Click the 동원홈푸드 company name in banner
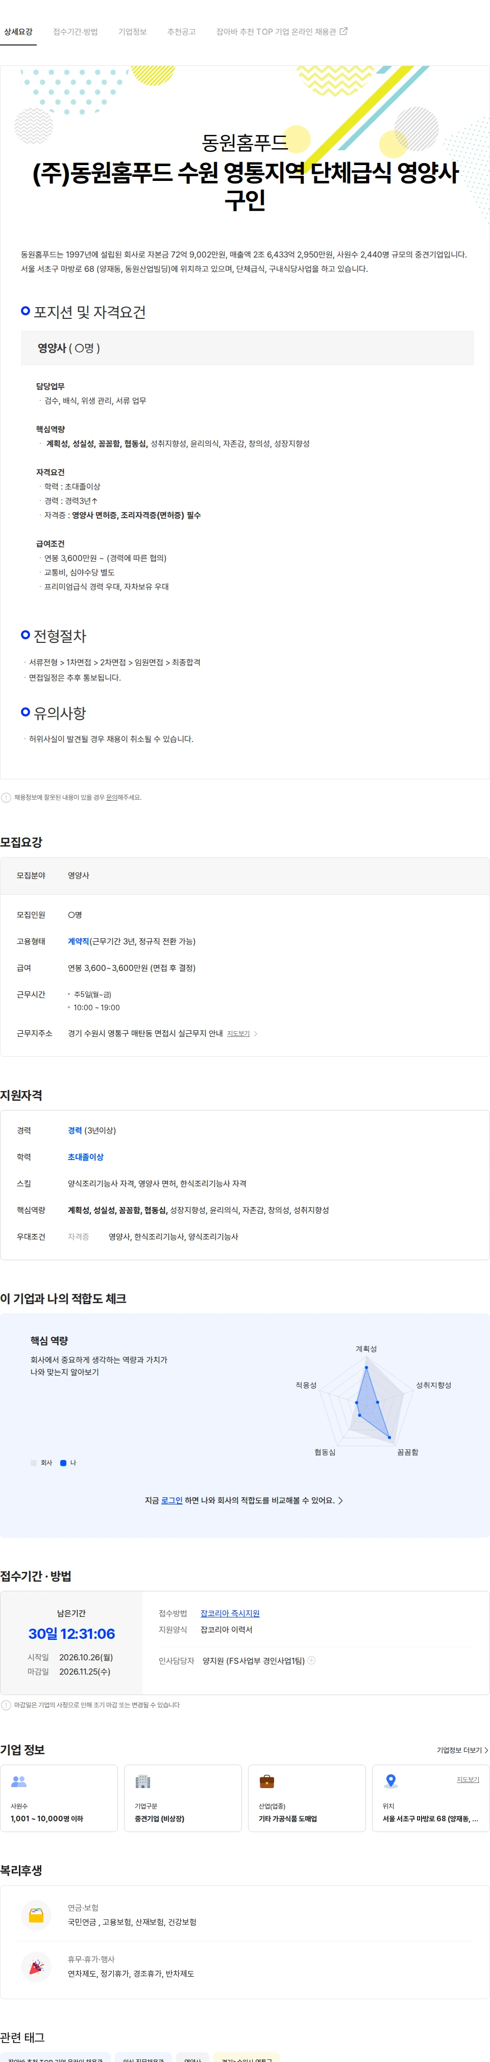 coord(244,143)
